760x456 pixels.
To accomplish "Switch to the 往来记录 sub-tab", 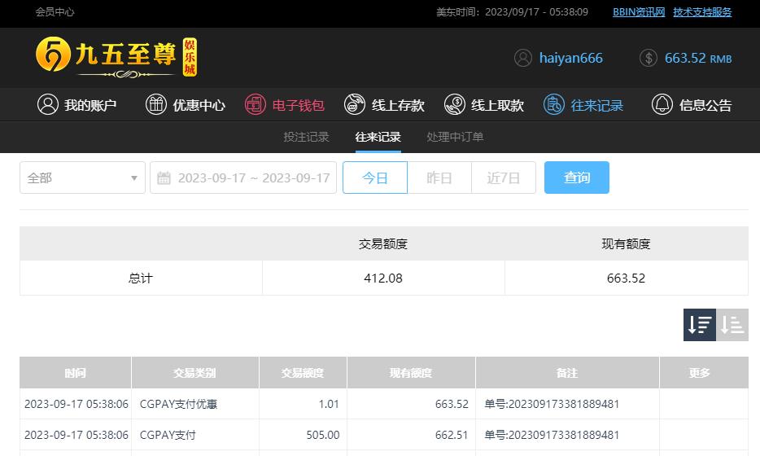I will pos(378,137).
